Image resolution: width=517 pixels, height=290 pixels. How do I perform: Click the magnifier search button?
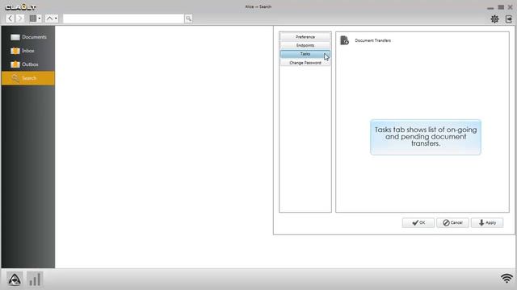pos(188,19)
